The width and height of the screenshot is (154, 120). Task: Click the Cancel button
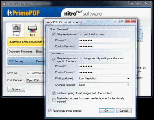click(x=124, y=111)
